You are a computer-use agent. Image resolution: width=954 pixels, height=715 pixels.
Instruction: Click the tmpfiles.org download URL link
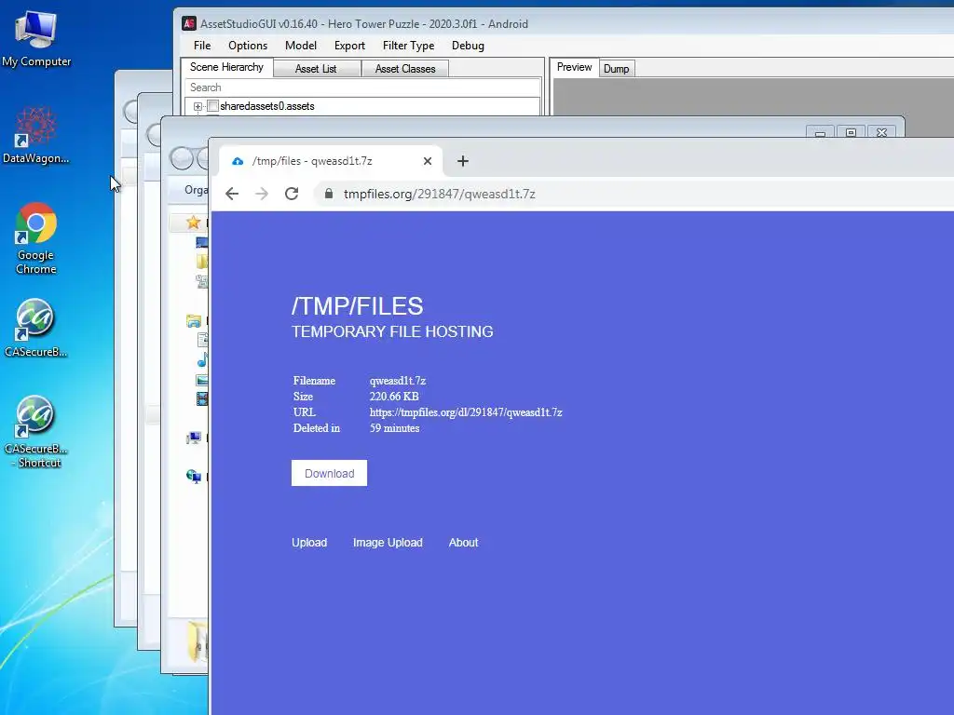pos(466,412)
